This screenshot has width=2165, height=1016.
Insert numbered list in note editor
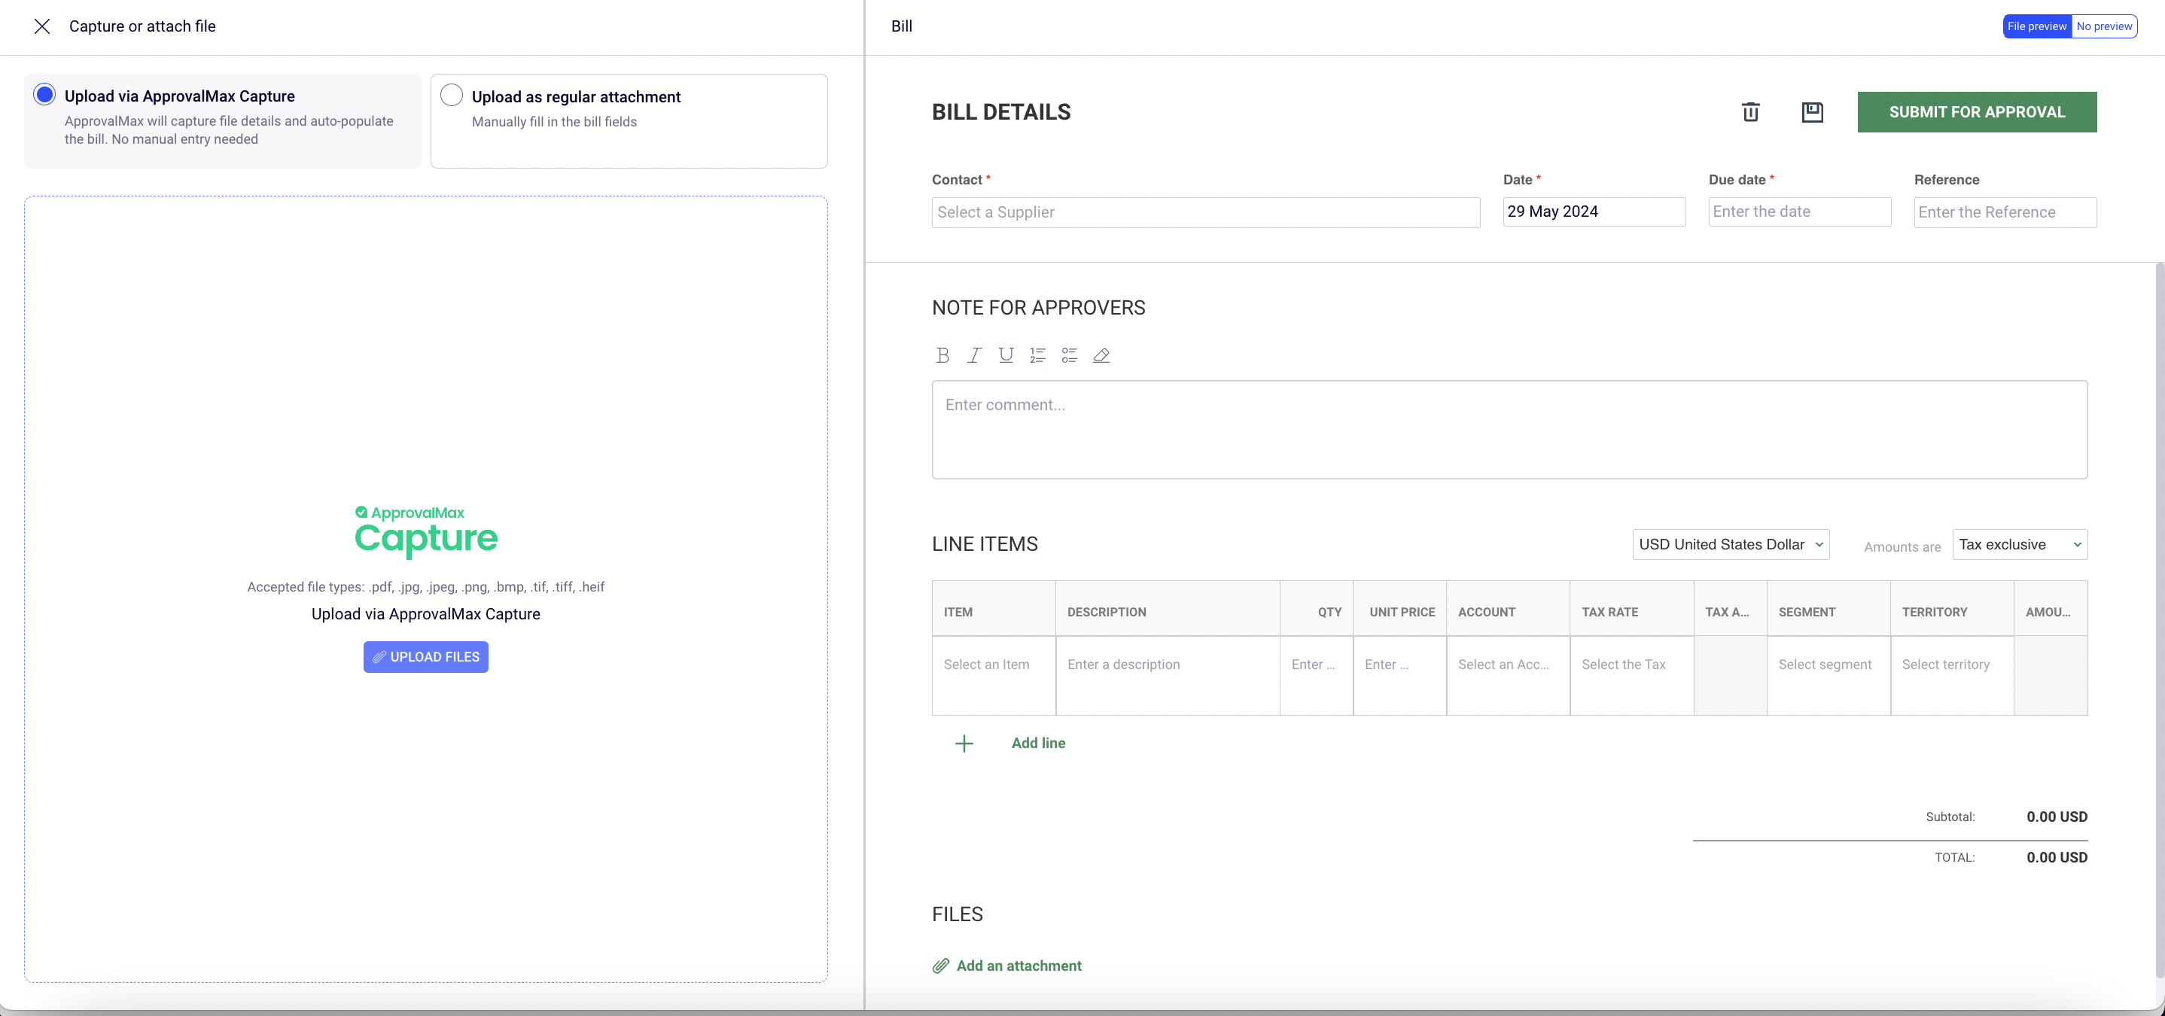click(1038, 355)
